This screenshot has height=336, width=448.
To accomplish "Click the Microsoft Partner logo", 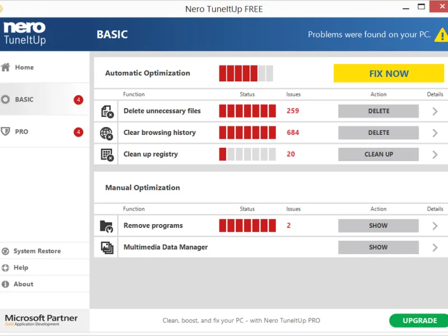I will [41, 320].
